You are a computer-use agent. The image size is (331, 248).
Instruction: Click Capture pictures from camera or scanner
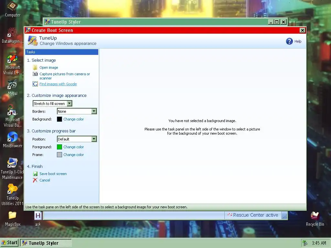65,76
